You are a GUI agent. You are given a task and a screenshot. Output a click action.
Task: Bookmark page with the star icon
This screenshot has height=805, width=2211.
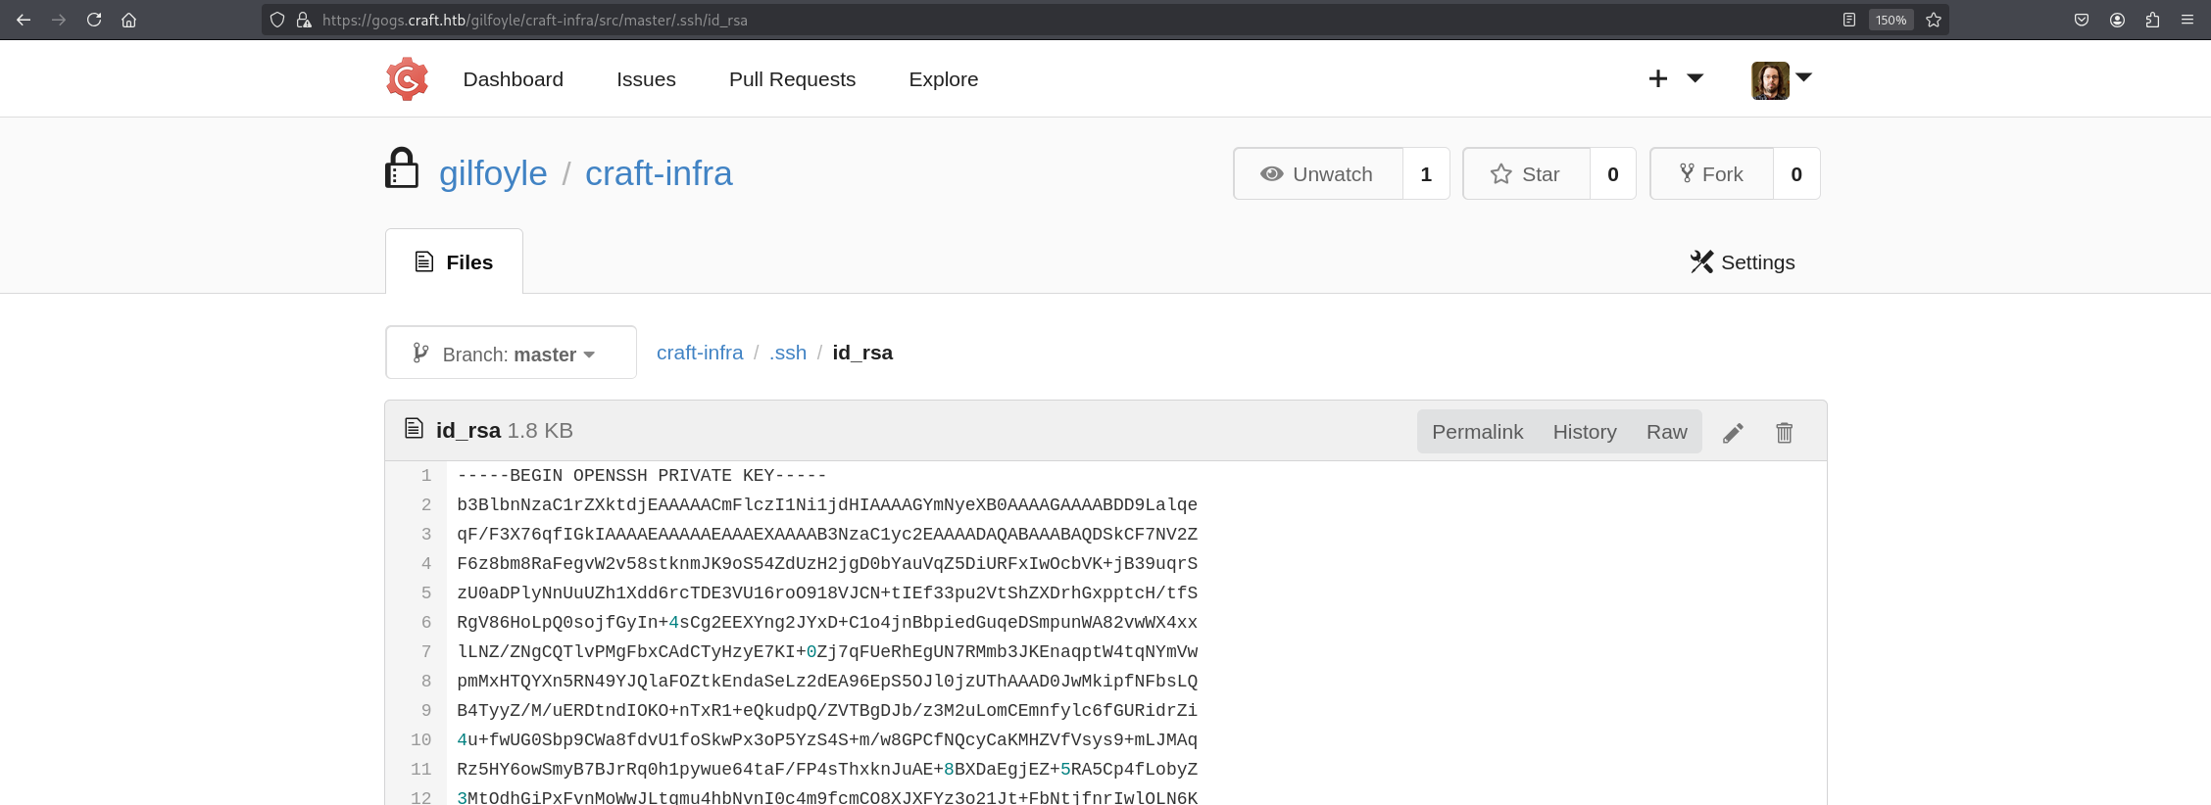1934,20
